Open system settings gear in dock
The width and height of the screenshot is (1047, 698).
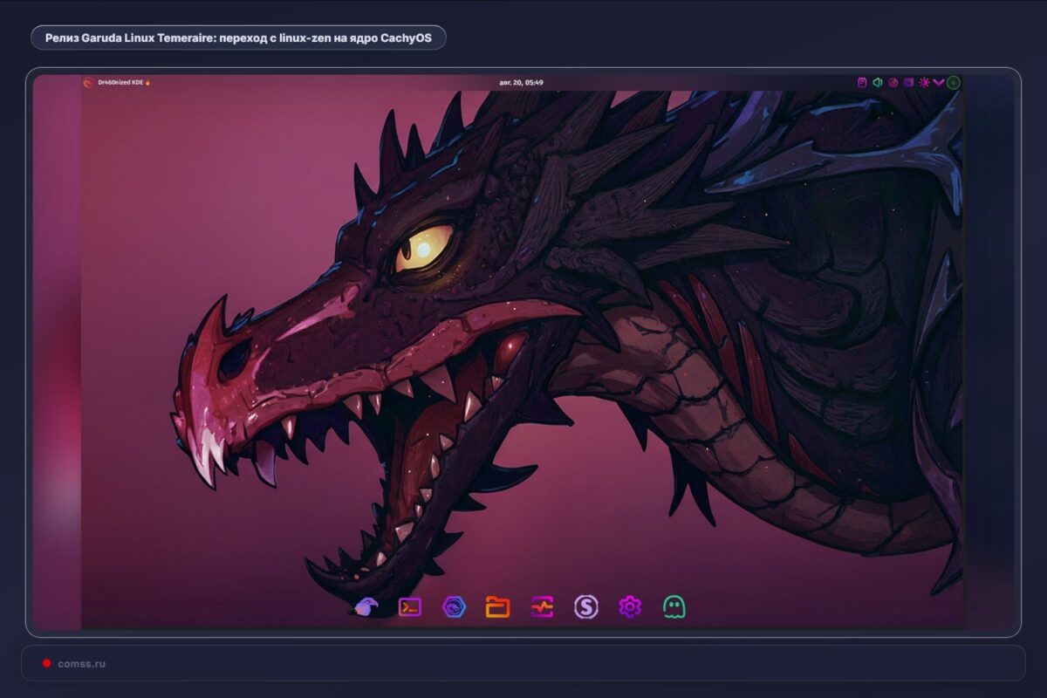point(630,606)
